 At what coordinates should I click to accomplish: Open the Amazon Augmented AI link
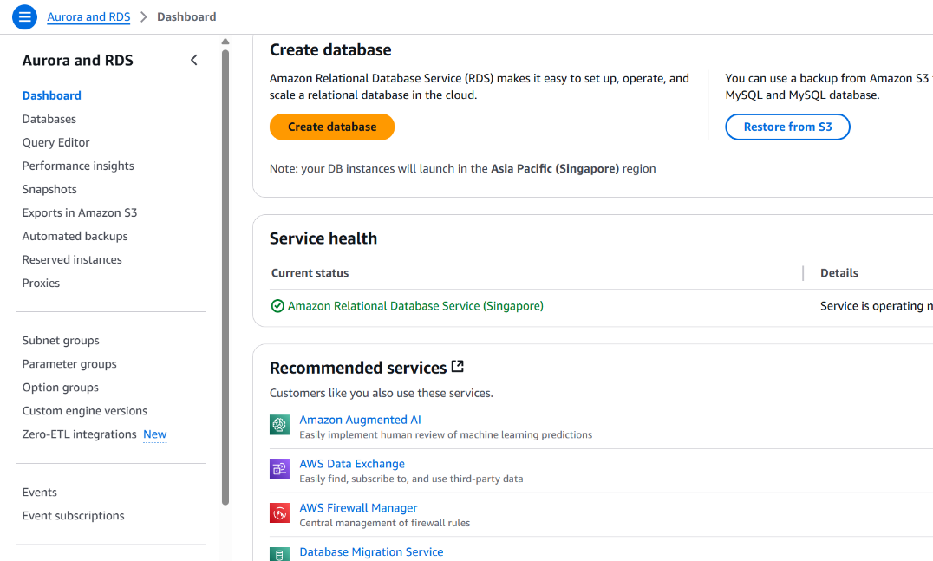[360, 420]
